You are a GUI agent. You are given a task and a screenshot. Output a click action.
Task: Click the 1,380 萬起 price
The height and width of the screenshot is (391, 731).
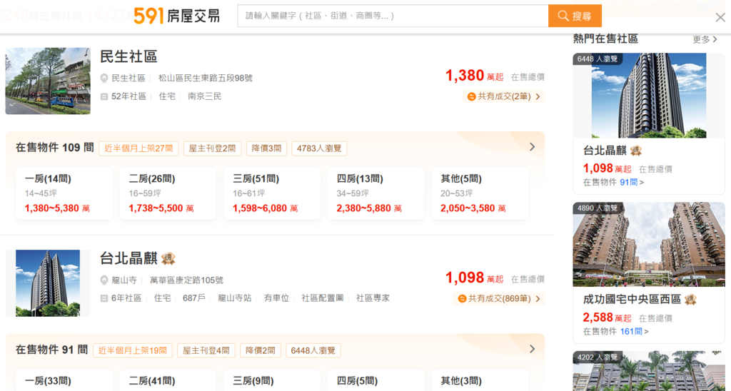[474, 76]
